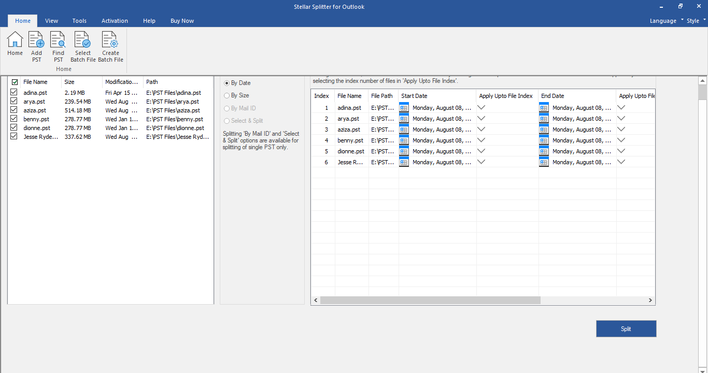
Task: Select the By Size split option
Action: point(236,95)
